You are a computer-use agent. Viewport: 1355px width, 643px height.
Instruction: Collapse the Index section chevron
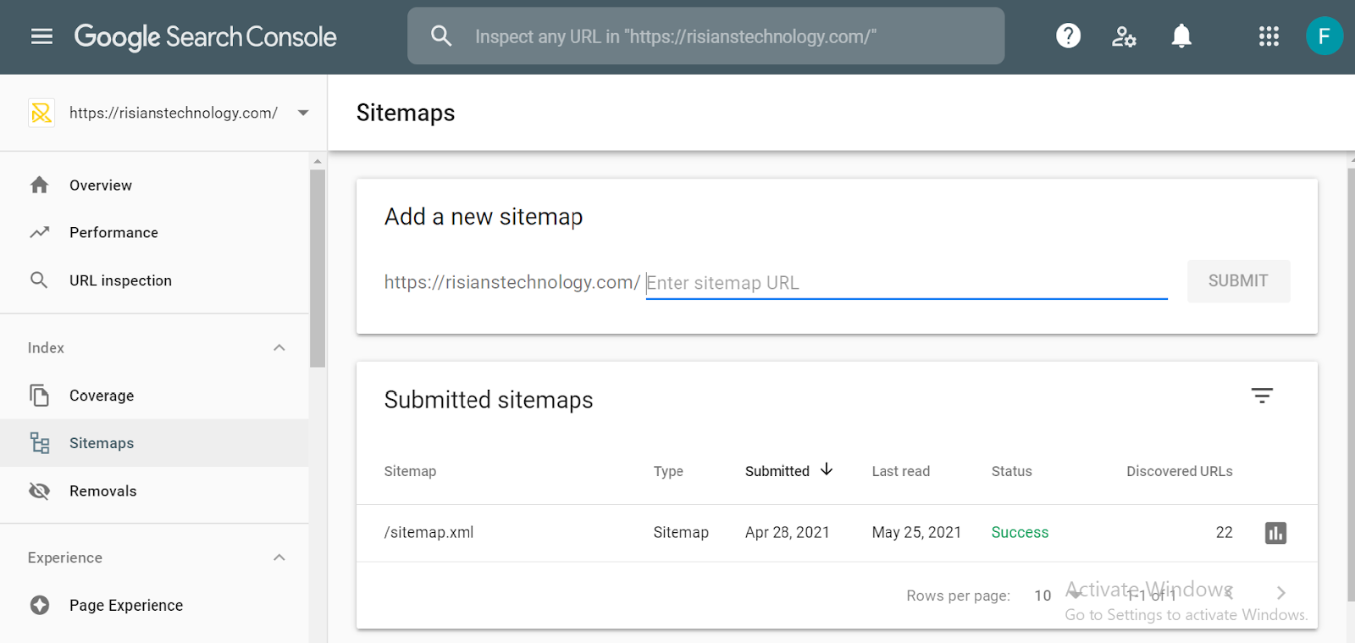(x=279, y=347)
